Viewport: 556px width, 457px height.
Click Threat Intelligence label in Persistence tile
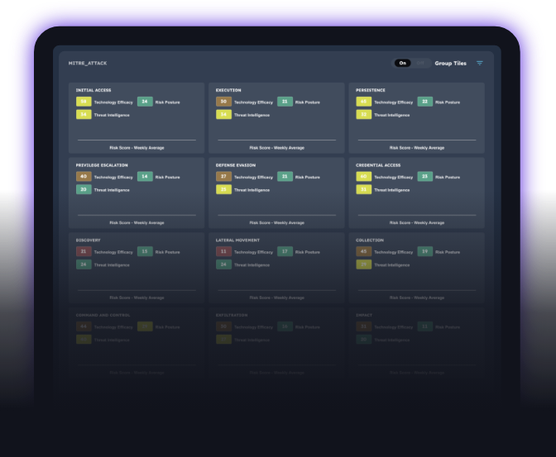[392, 115]
